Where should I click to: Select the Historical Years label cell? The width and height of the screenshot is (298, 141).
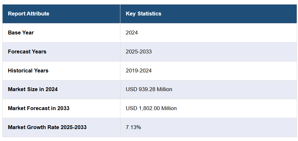28,70
